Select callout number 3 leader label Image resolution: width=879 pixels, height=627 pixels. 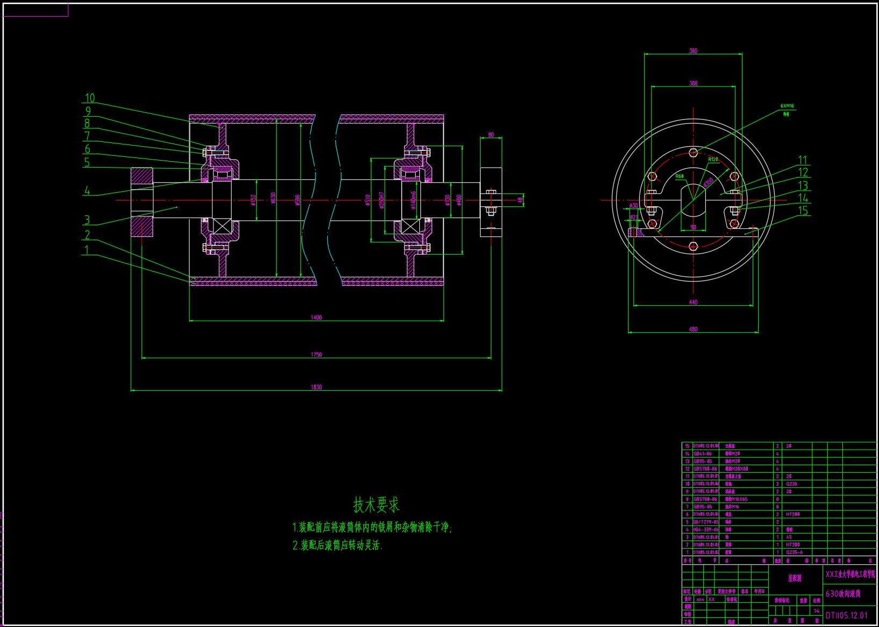click(87, 220)
